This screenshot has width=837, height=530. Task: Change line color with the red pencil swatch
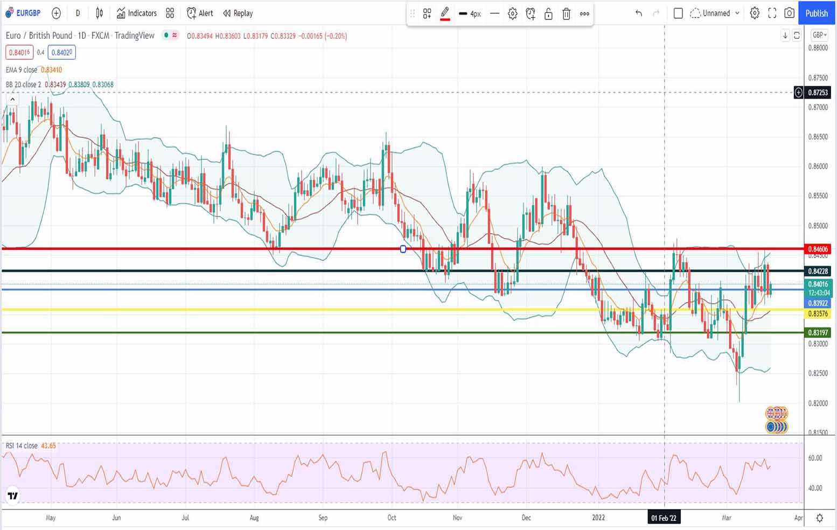pos(445,14)
